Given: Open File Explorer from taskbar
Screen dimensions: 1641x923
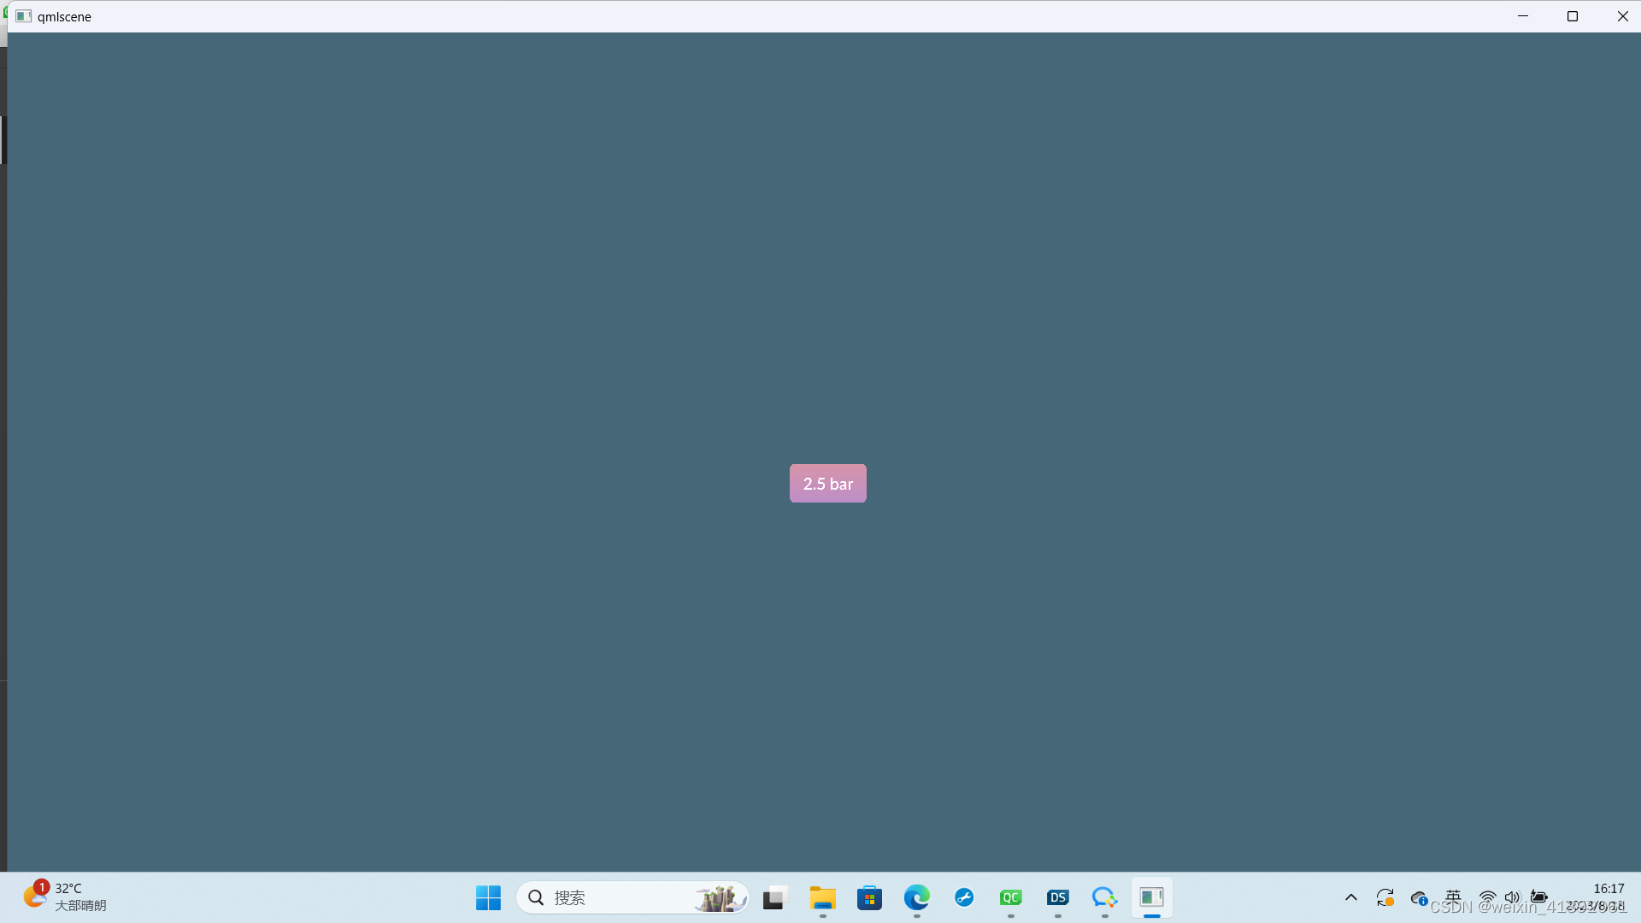Looking at the screenshot, I should click(822, 897).
